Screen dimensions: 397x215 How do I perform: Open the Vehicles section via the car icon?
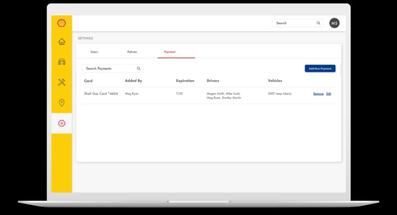(x=62, y=62)
